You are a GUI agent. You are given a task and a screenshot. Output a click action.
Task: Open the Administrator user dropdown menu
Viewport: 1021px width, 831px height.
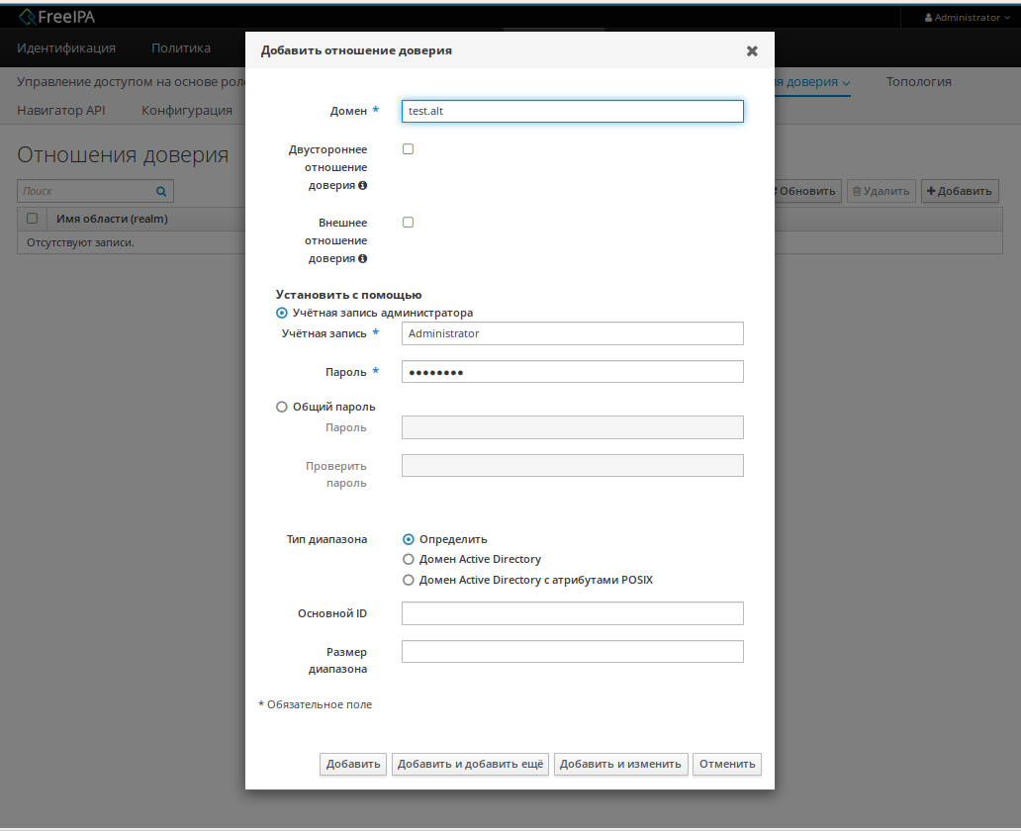(967, 18)
